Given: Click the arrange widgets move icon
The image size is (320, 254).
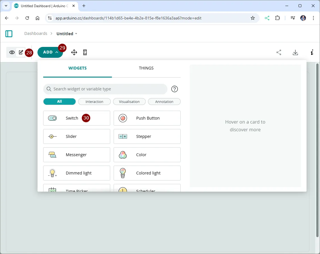Looking at the screenshot, I should [x=74, y=52].
